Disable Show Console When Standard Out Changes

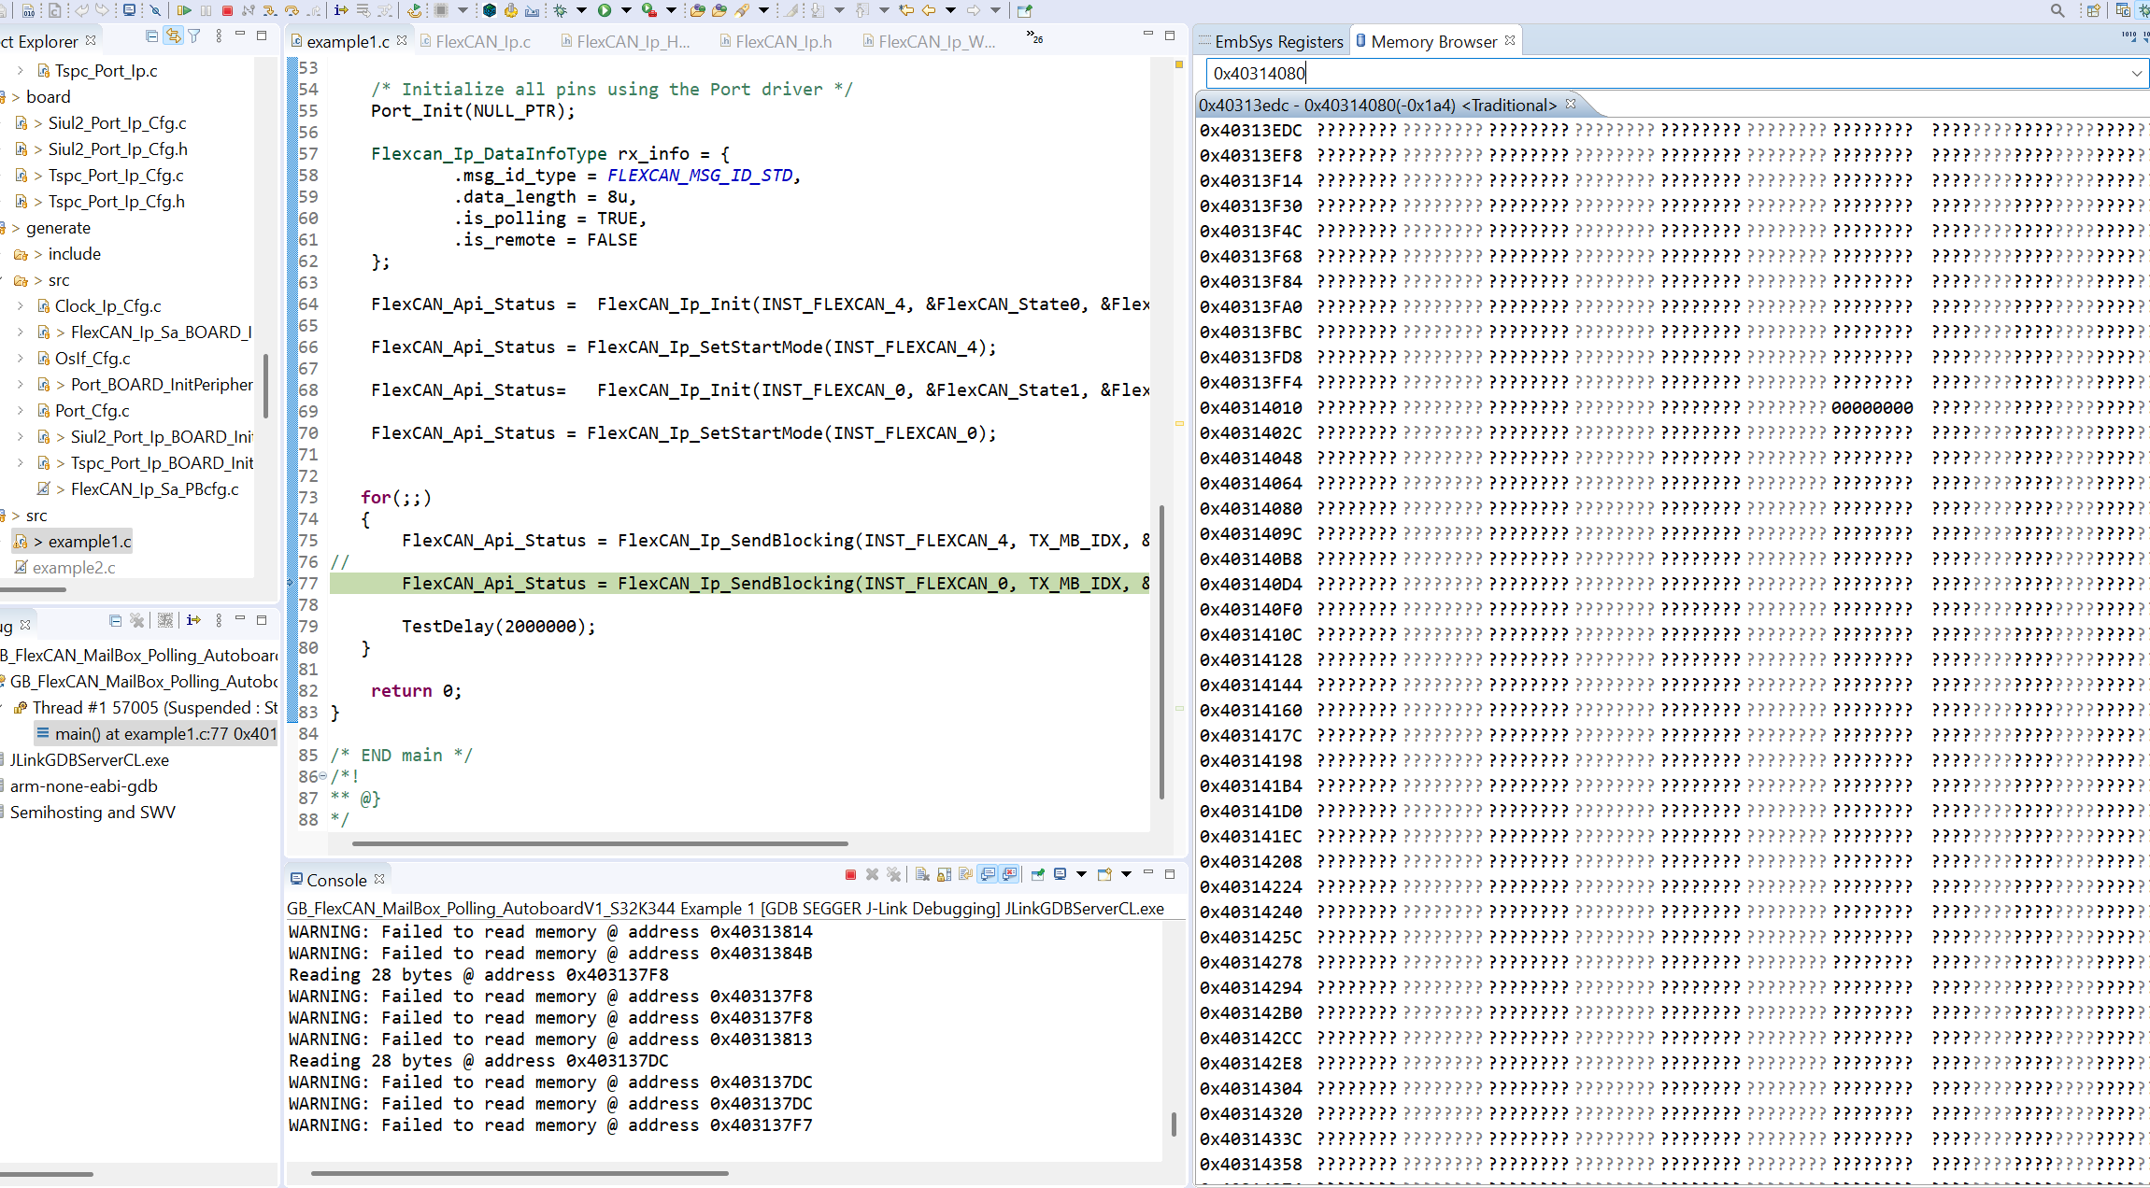(988, 874)
